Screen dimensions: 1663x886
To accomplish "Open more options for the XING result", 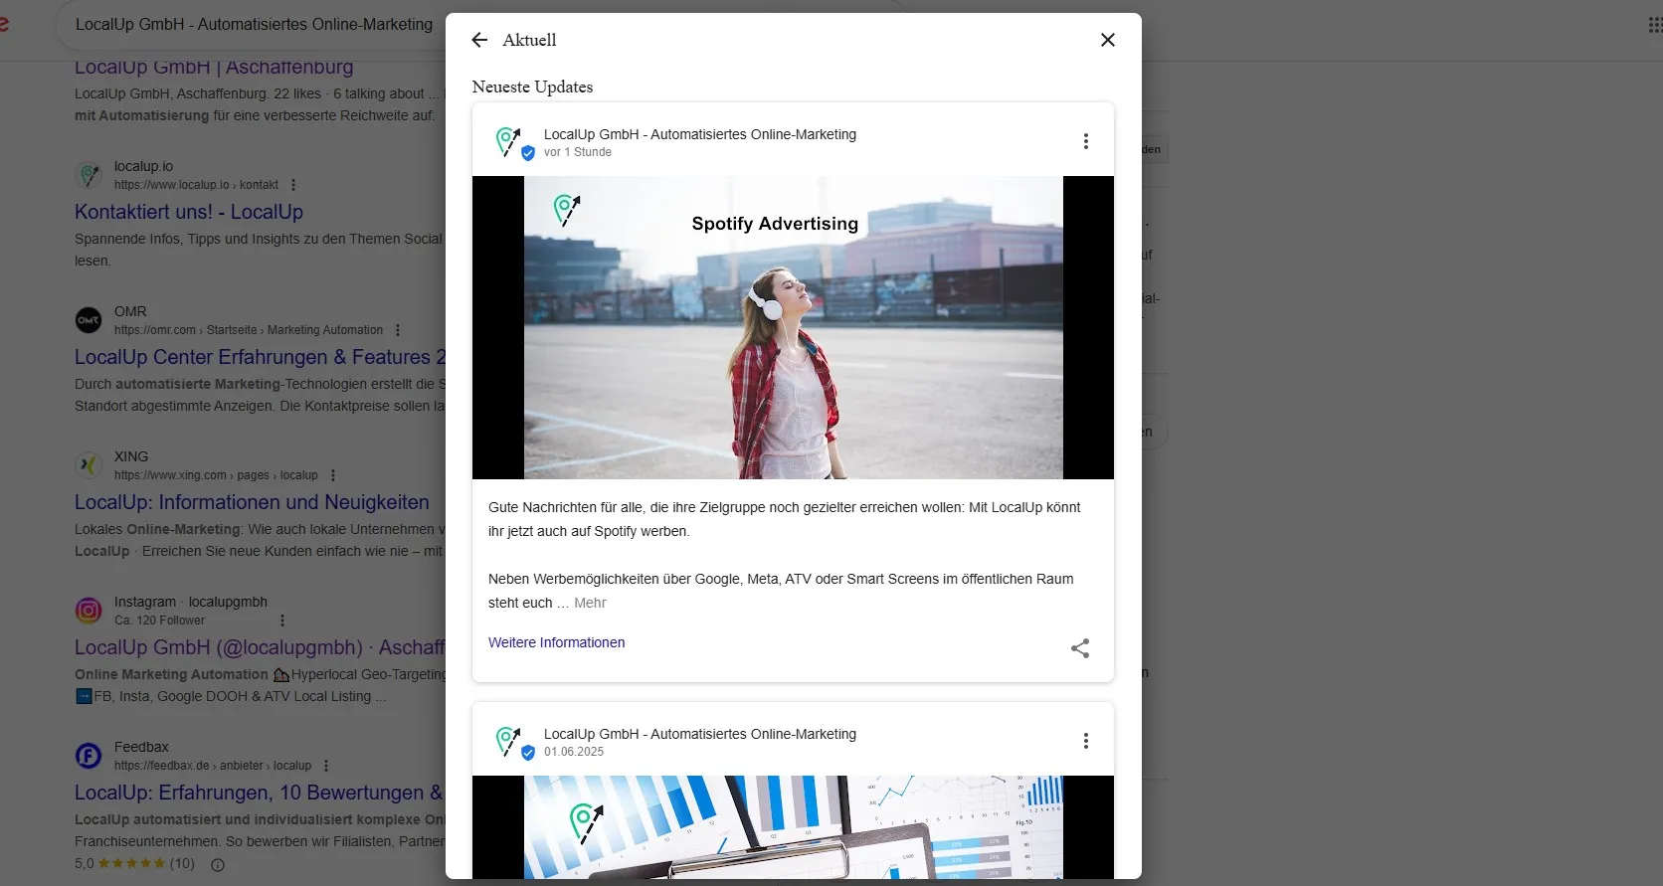I will [333, 475].
